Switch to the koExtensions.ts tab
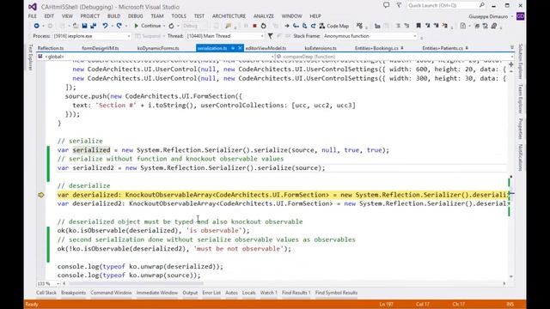 coord(321,48)
